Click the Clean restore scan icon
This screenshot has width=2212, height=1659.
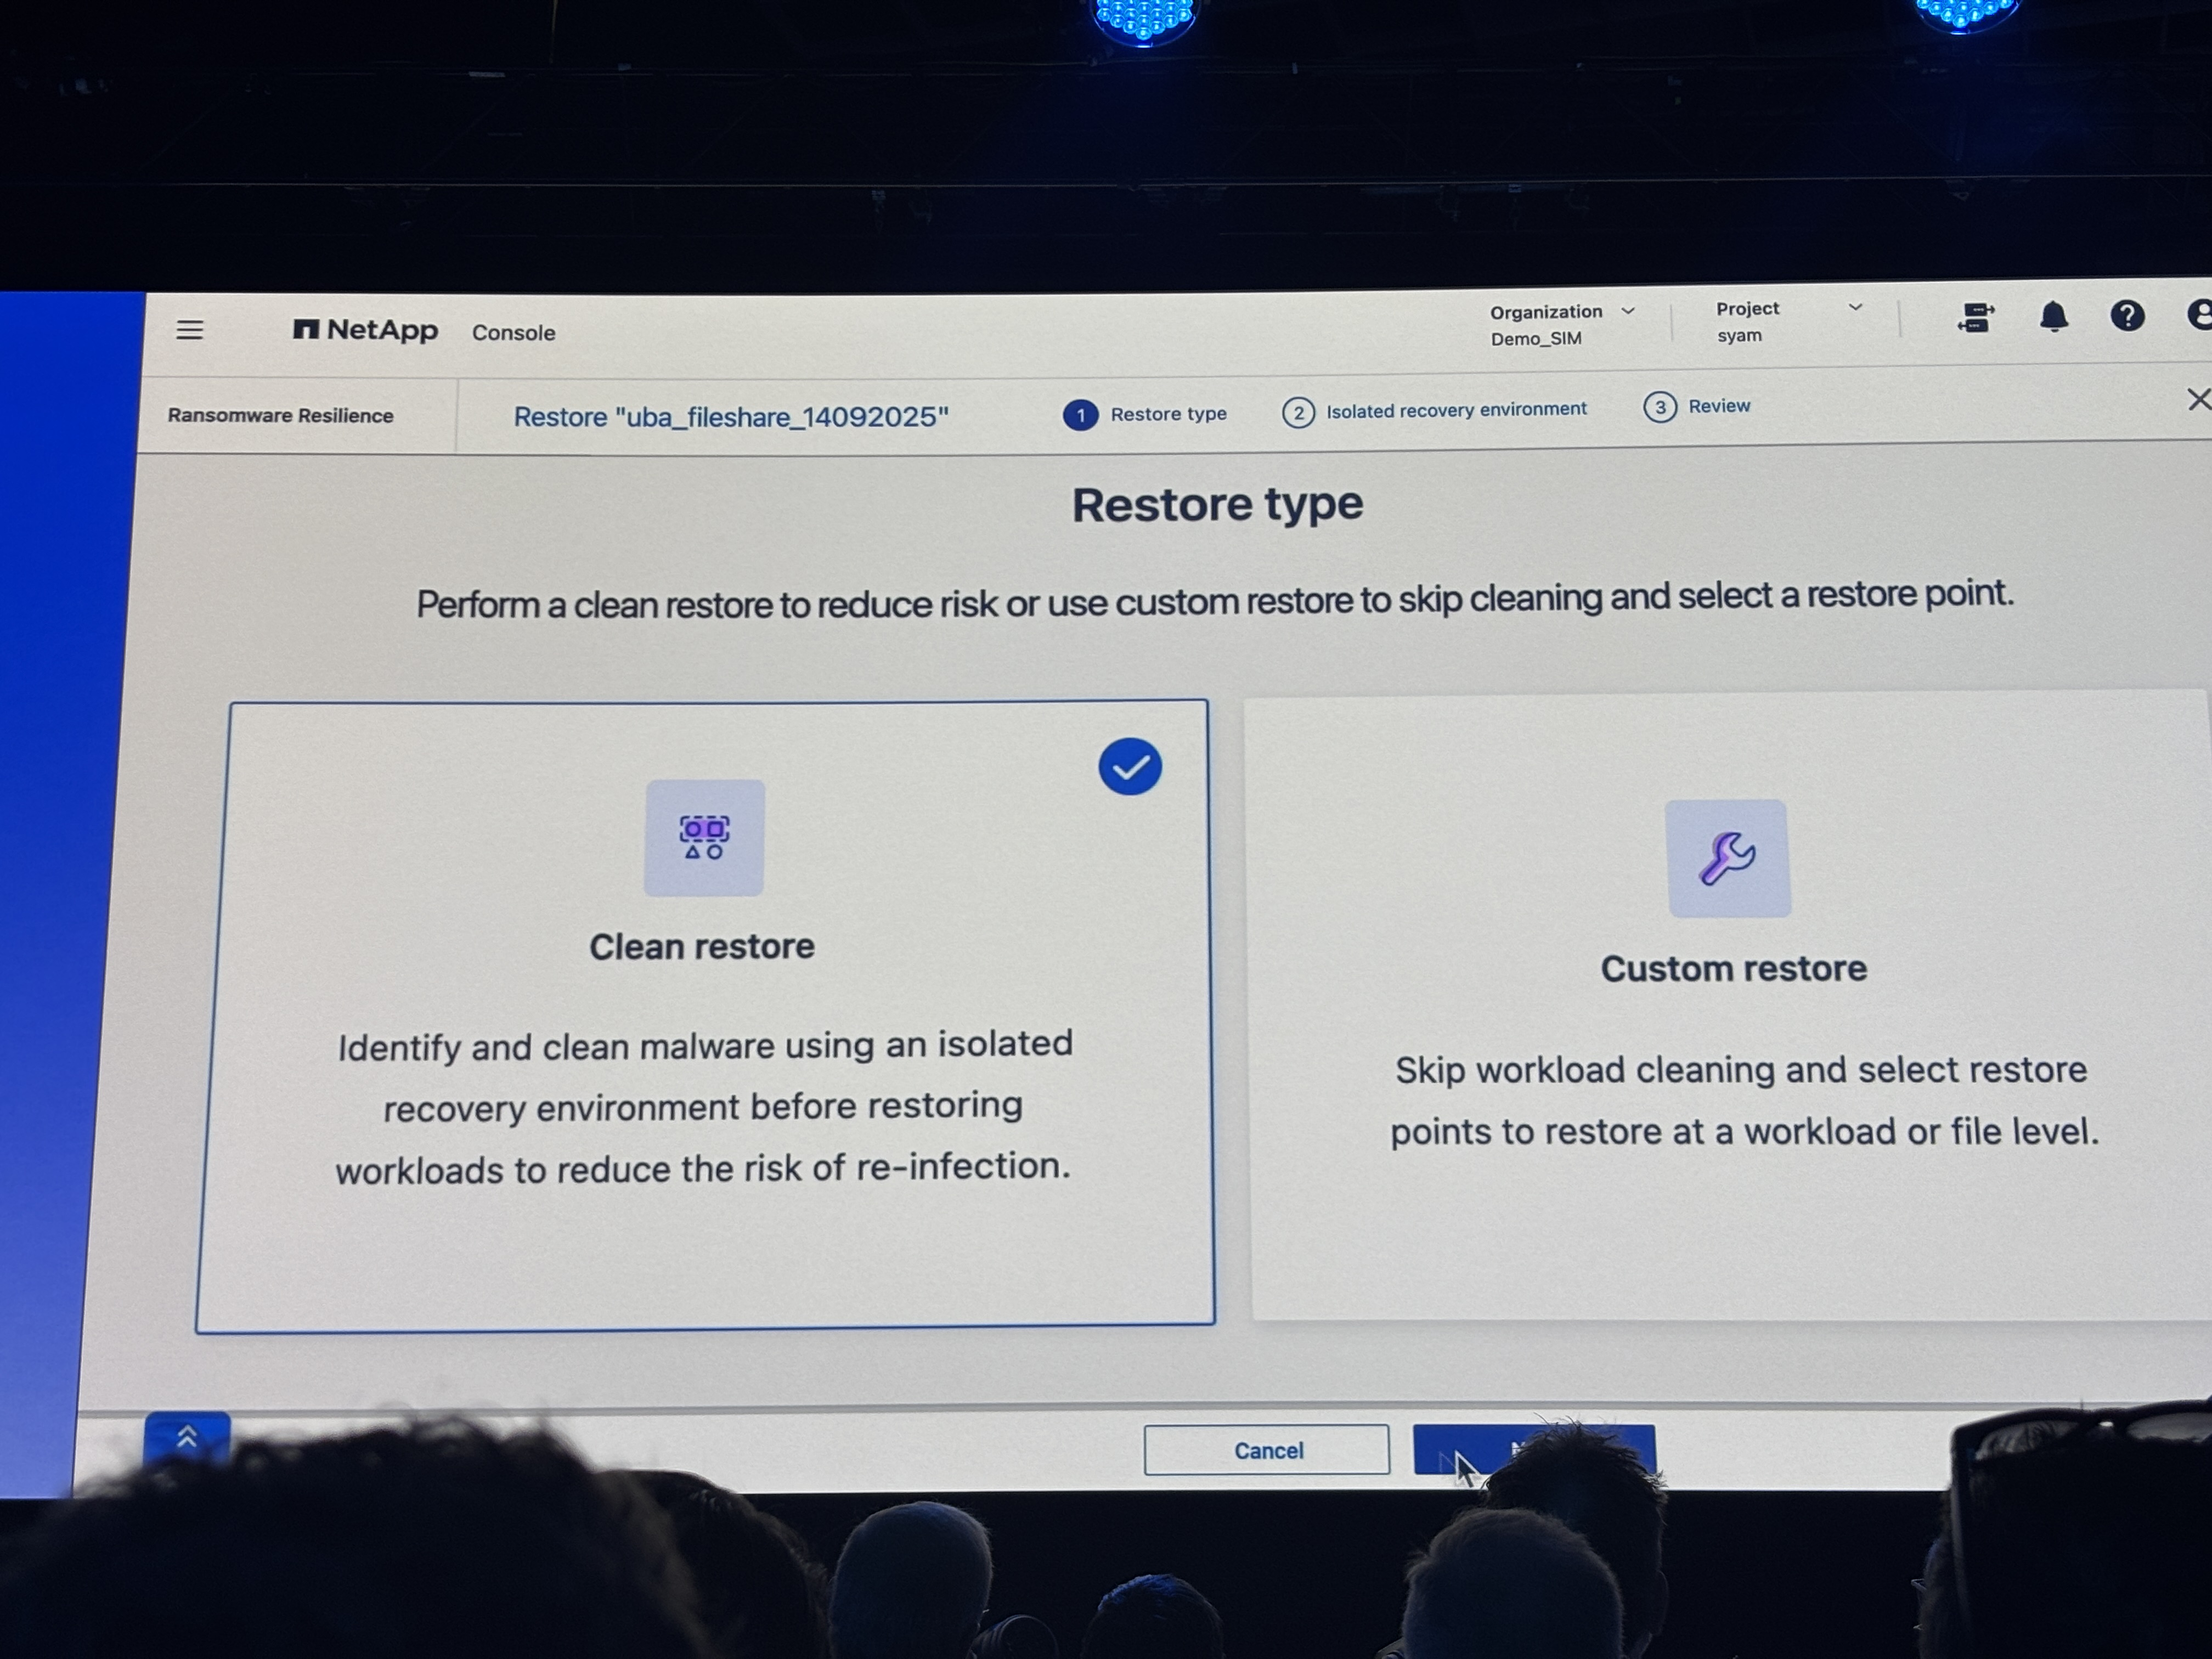click(x=704, y=838)
